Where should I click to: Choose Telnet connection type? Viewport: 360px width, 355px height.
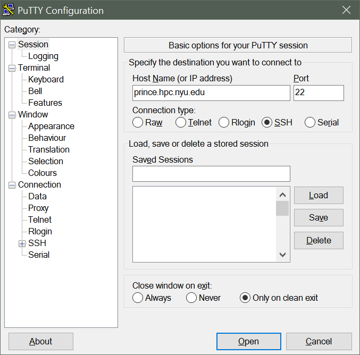point(181,123)
